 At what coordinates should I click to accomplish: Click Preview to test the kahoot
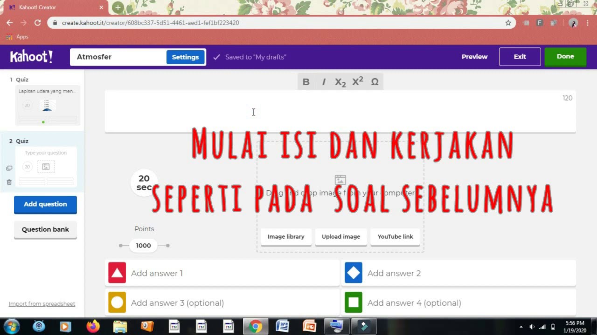474,57
